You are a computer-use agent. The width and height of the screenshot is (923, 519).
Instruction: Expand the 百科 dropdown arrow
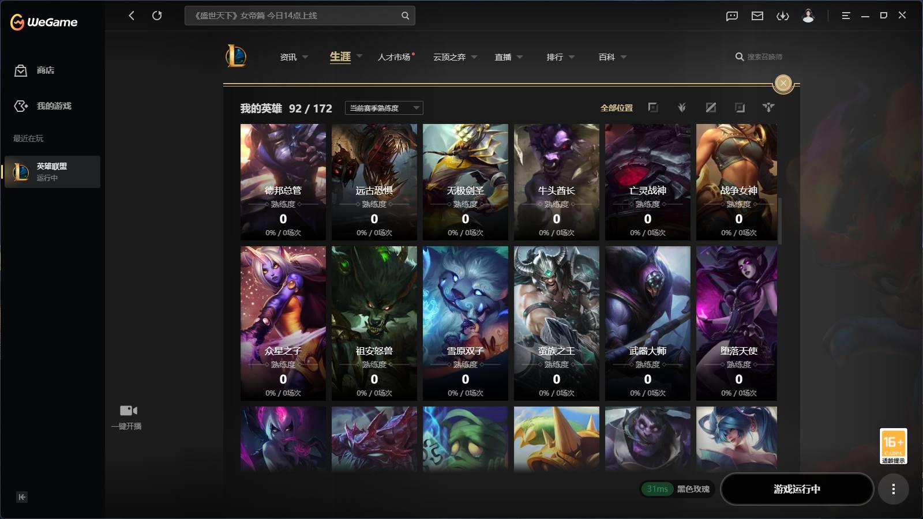pos(624,57)
